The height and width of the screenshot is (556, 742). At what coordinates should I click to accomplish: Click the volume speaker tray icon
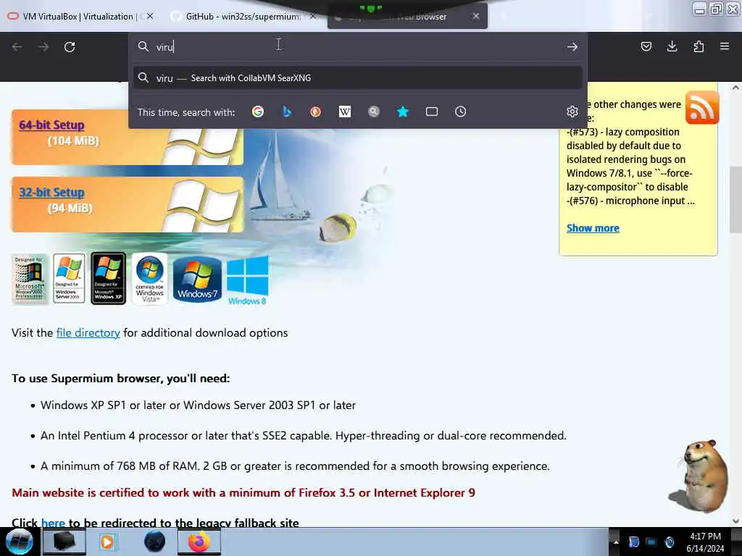point(669,542)
